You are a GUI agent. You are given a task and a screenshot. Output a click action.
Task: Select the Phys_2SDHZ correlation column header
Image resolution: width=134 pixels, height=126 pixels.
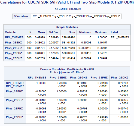point(120,78)
